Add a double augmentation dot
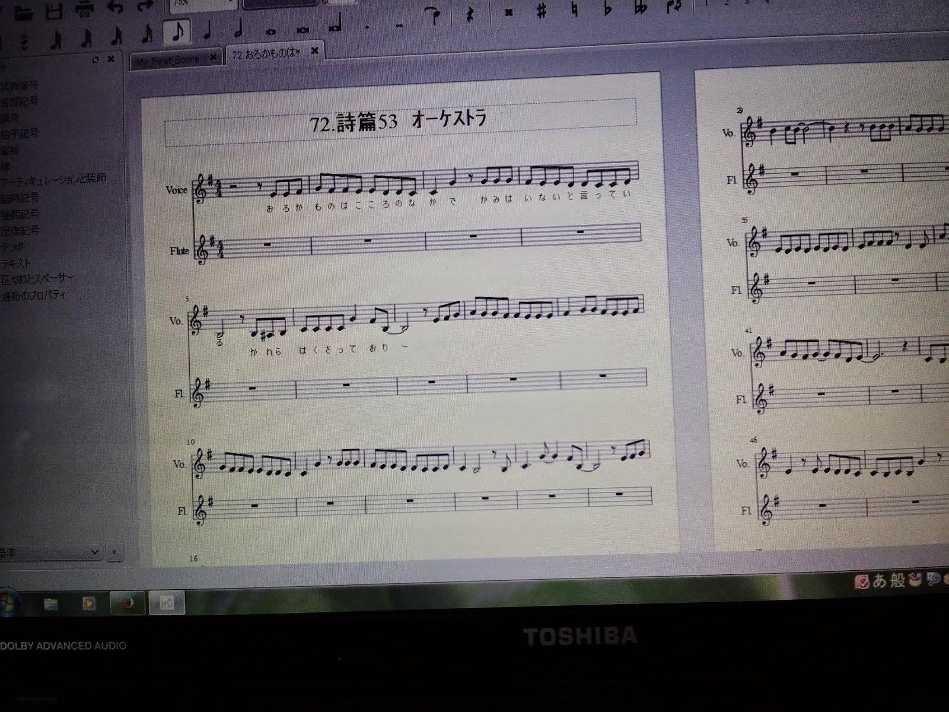The width and height of the screenshot is (949, 712). coord(399,26)
